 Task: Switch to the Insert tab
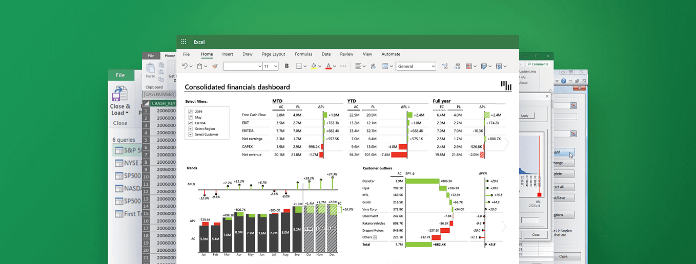click(228, 54)
